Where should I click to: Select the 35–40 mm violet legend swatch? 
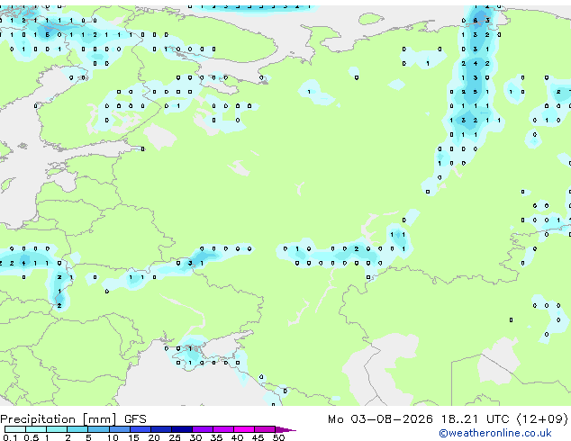click(x=222, y=429)
